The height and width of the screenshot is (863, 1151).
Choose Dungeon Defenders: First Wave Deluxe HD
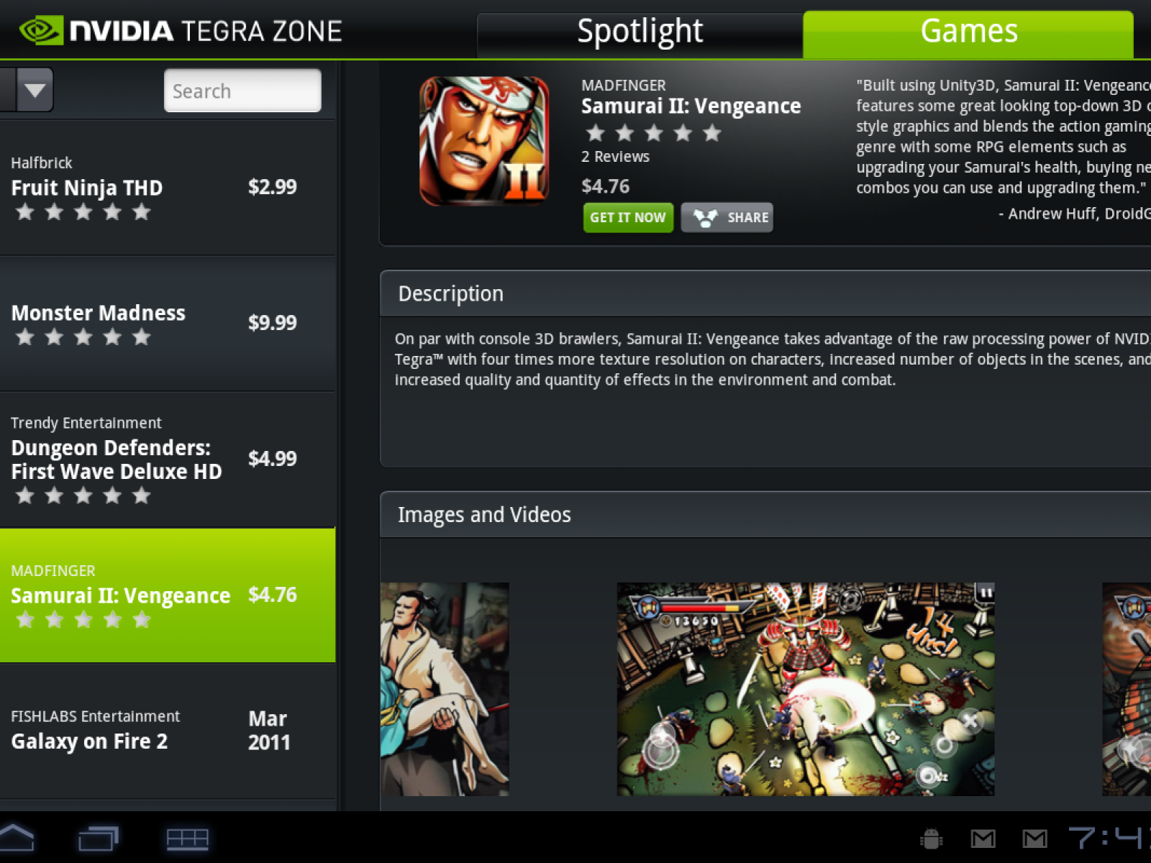[x=168, y=460]
